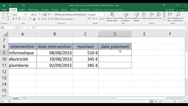Click the AutoSum sigma icon
This screenshot has height=106, width=188.
164,13
